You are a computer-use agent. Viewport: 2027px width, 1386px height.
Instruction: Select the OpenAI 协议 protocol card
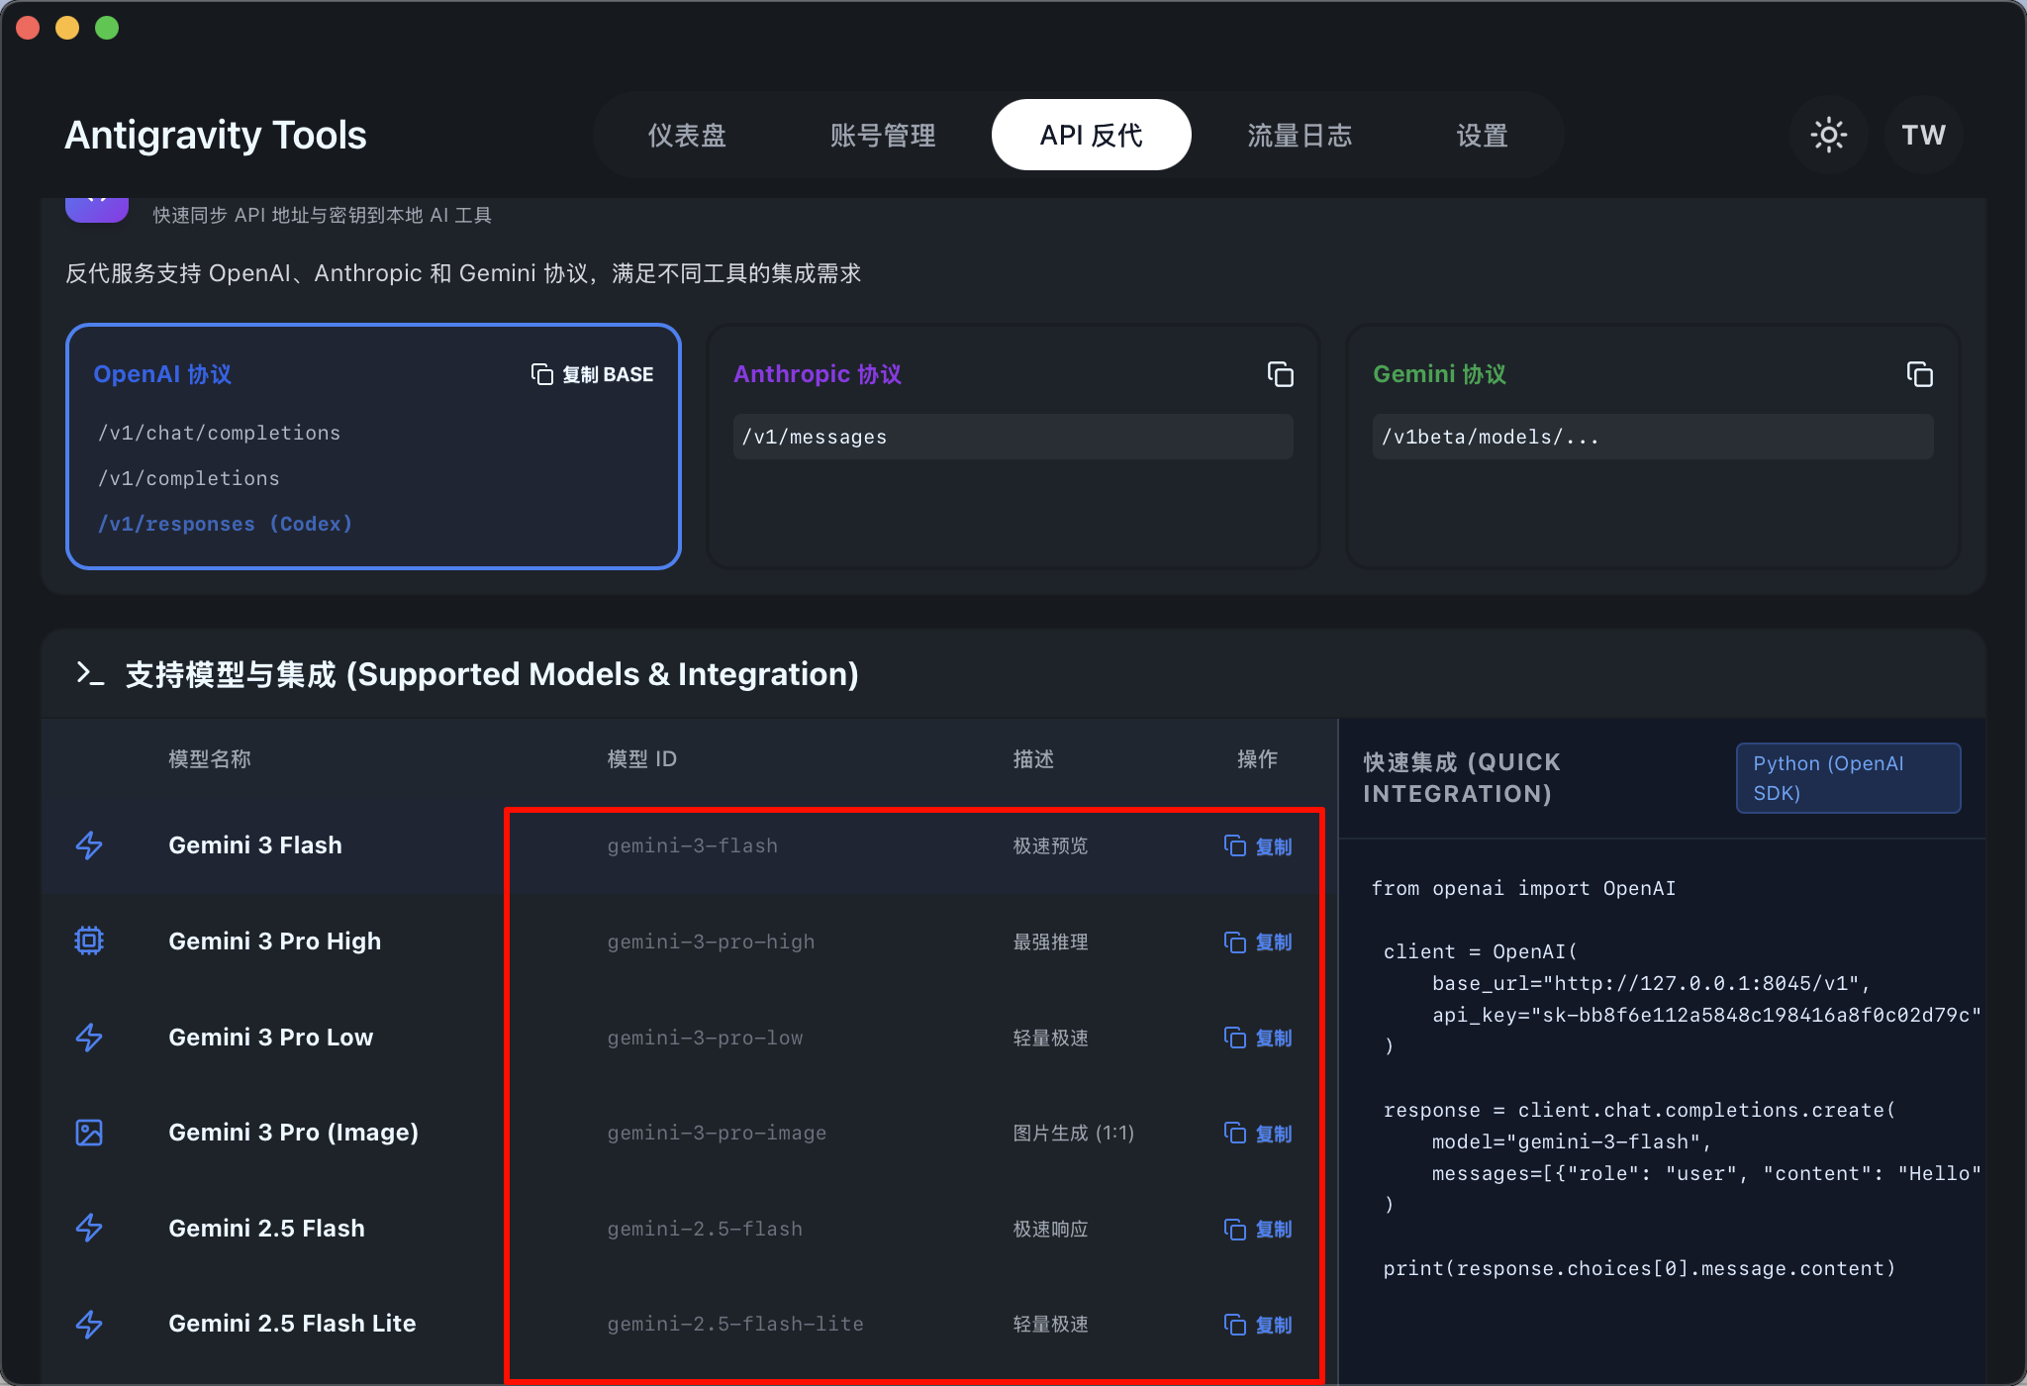373,445
